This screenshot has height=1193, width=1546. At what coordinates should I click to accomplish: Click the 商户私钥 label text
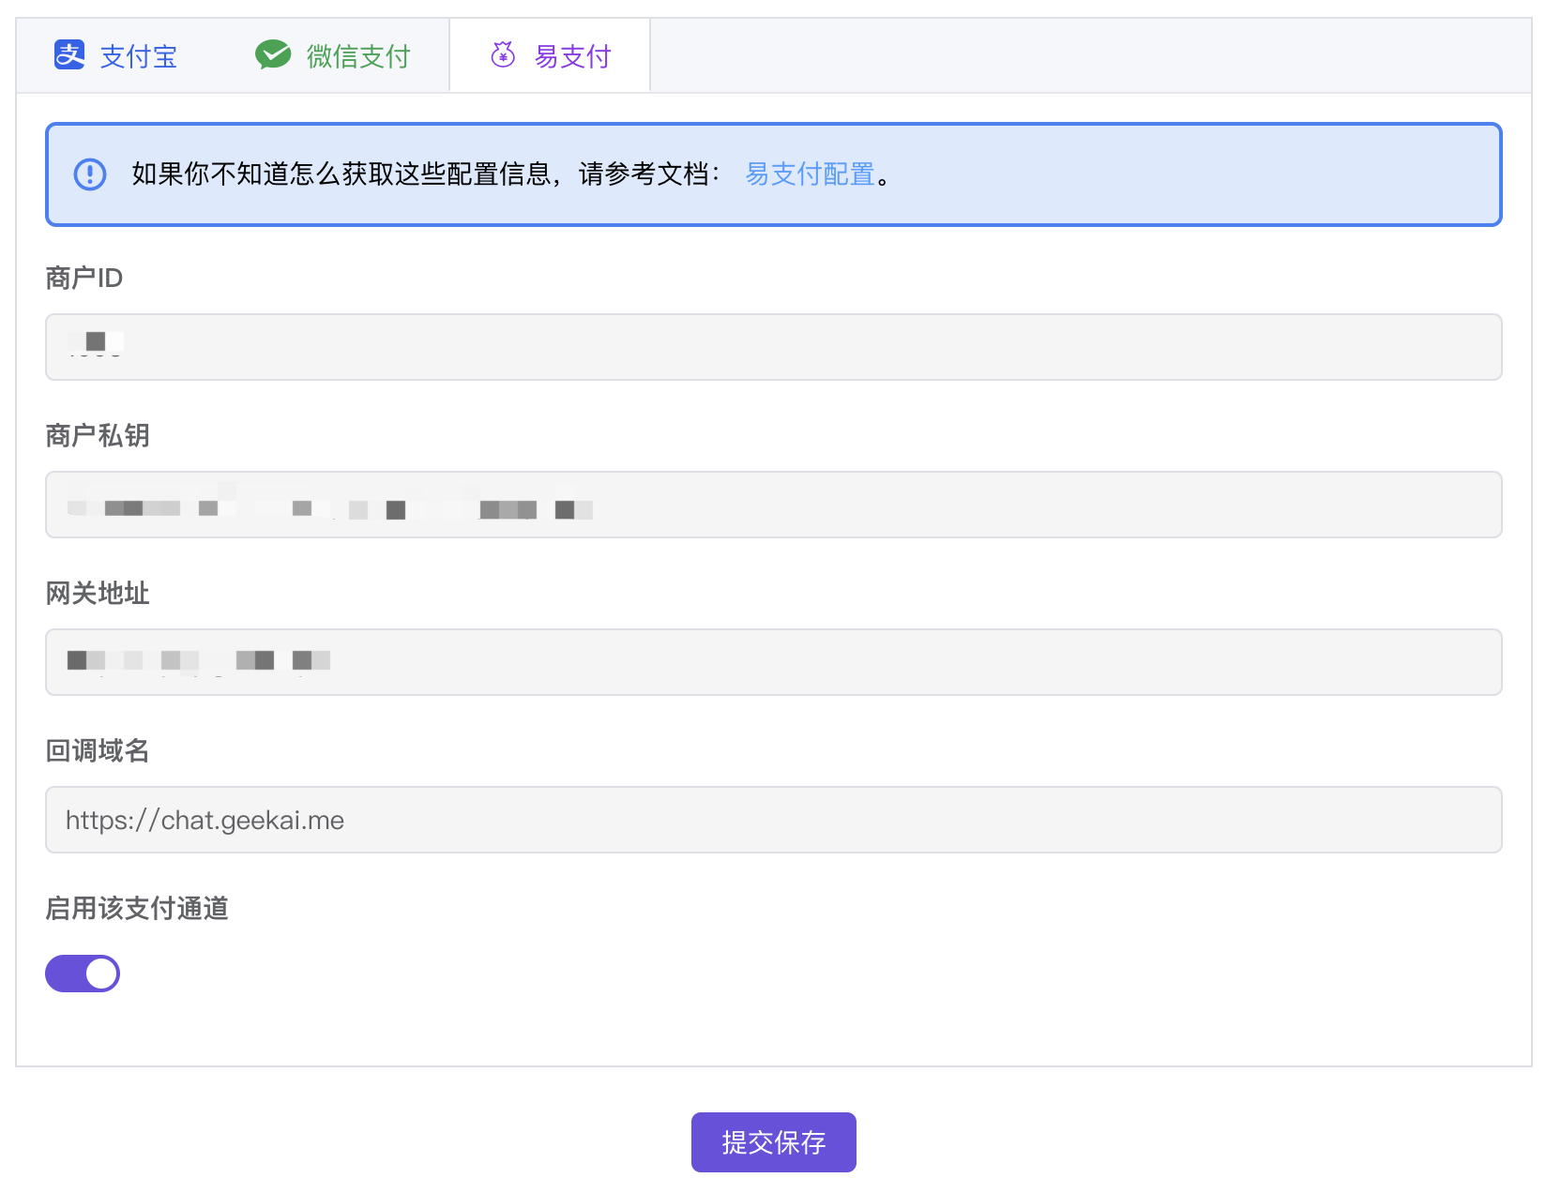tap(98, 435)
